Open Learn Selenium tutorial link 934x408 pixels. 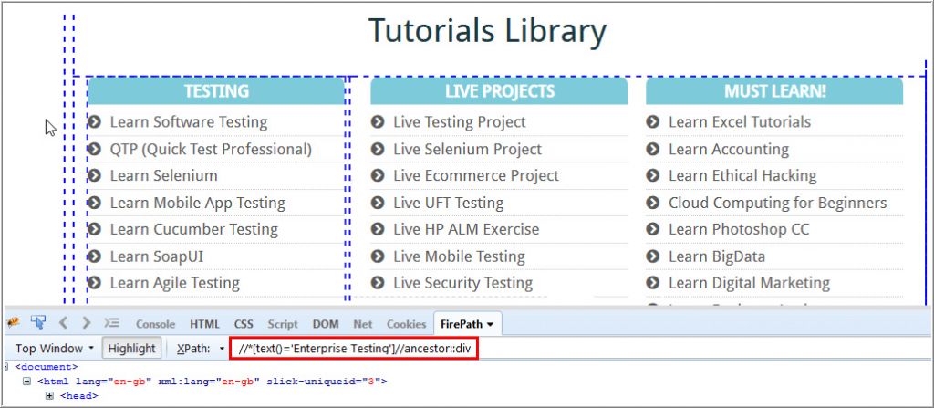164,175
